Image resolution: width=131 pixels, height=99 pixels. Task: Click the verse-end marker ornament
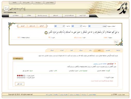pos(46,33)
